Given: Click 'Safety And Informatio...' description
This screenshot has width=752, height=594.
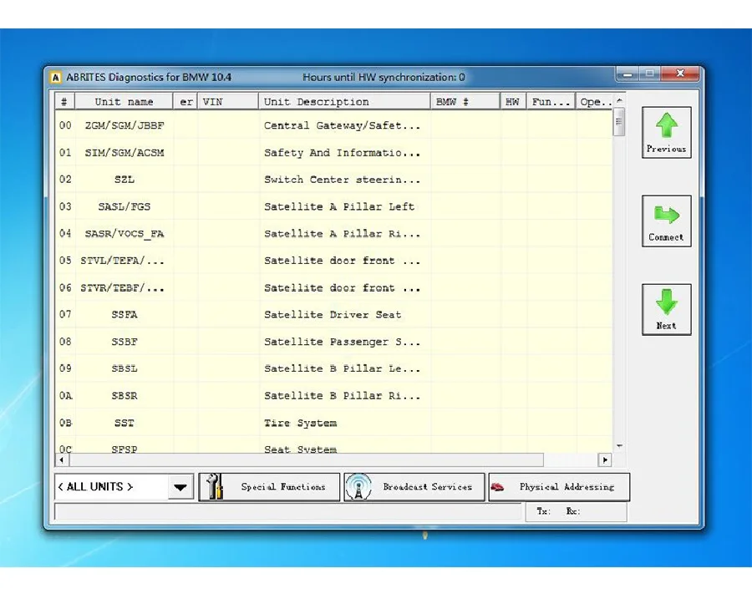Looking at the screenshot, I should point(342,153).
